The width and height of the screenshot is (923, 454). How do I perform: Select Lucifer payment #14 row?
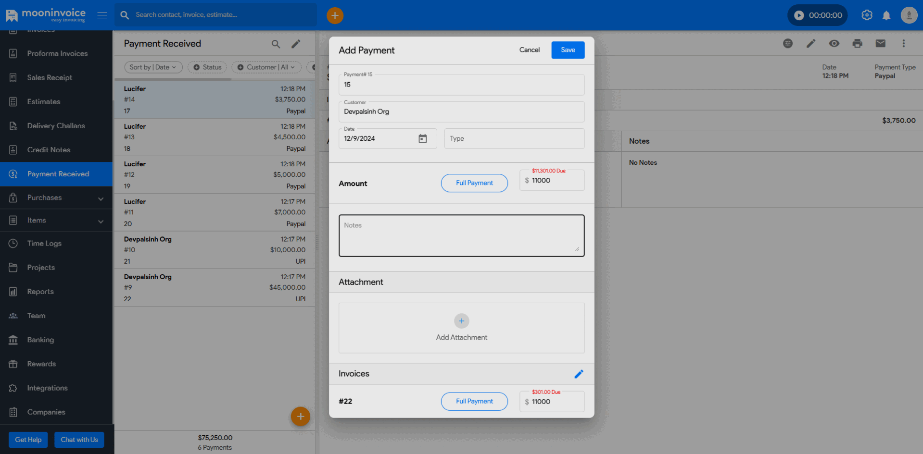(215, 100)
